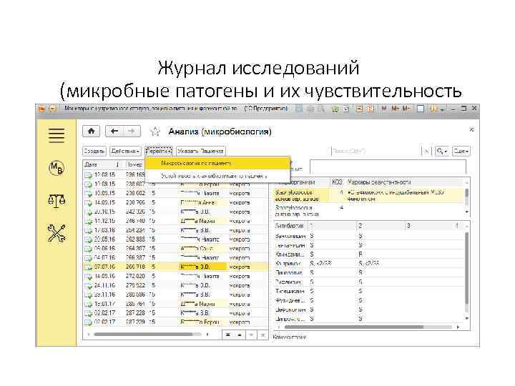The height and width of the screenshot is (386, 515).
Task: Open the hamburger main menu in sidebar
Action: coord(57,135)
